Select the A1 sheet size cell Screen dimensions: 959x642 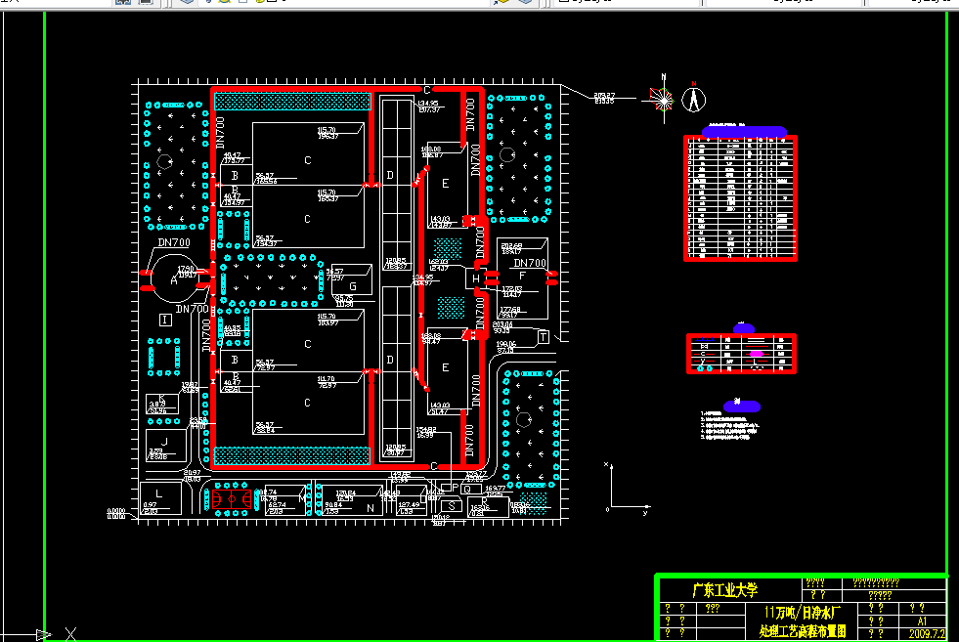click(x=922, y=621)
